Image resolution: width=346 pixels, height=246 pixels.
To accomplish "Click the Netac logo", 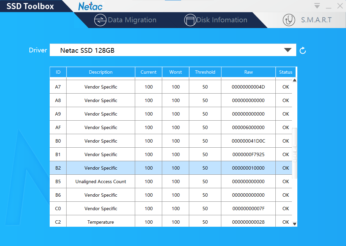I will [91, 6].
